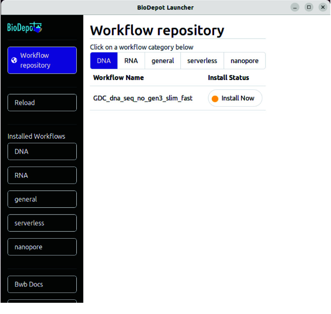This screenshot has width=331, height=314.
Task: Close the BioDepot Launcher window
Action: click(x=323, y=7)
